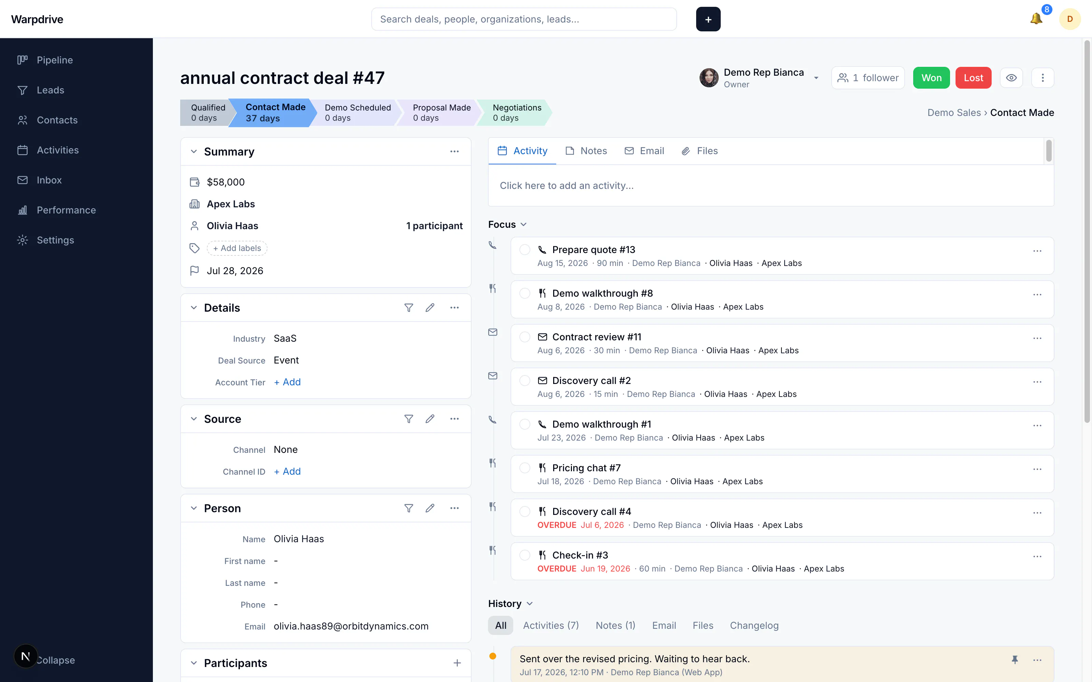The width and height of the screenshot is (1092, 682).
Task: Add an Account Tier value
Action: [x=287, y=382]
